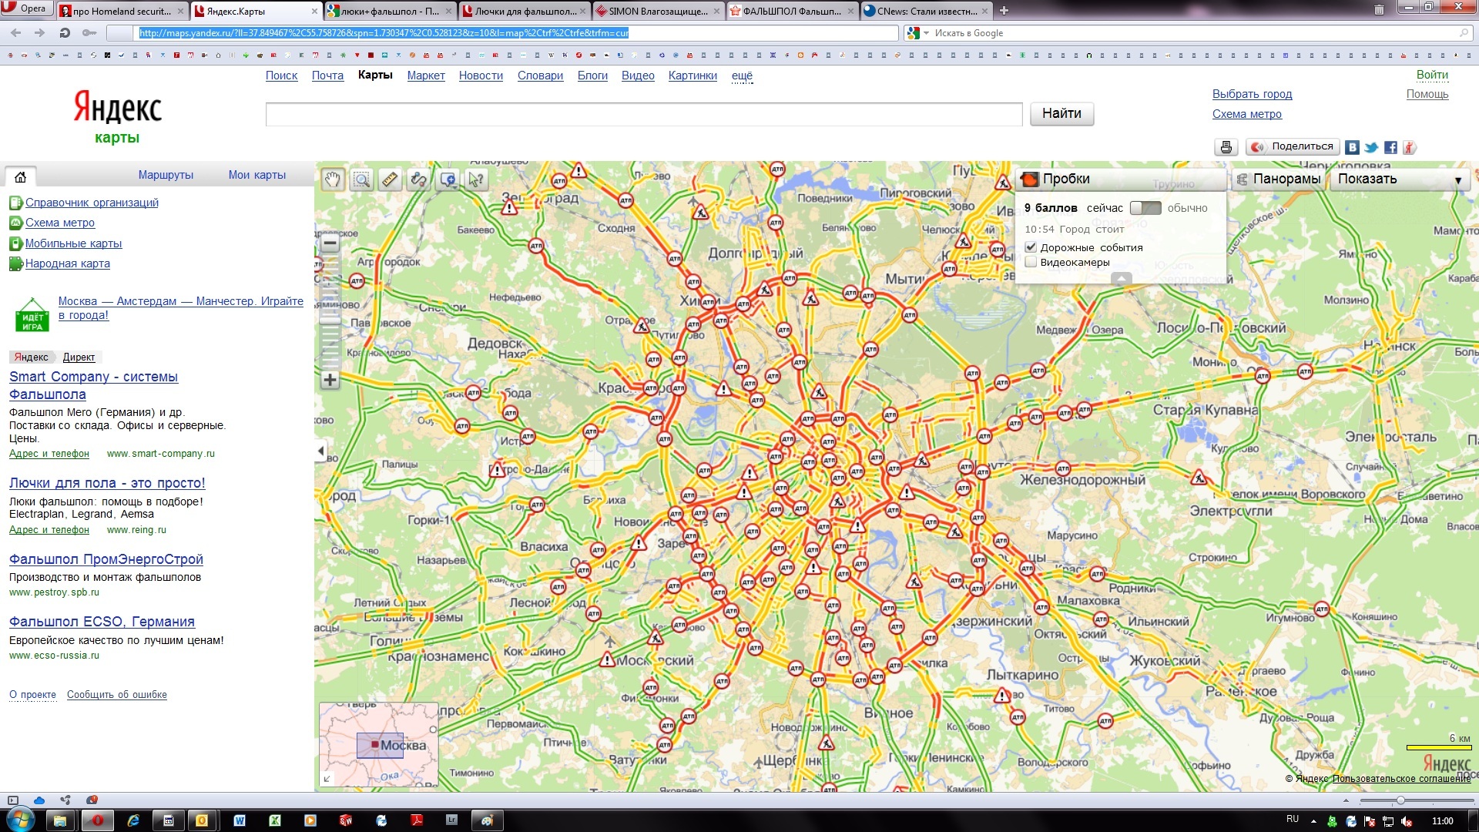This screenshot has height=832, width=1479.
Task: Click the Поделиться share button
Action: click(x=1293, y=146)
